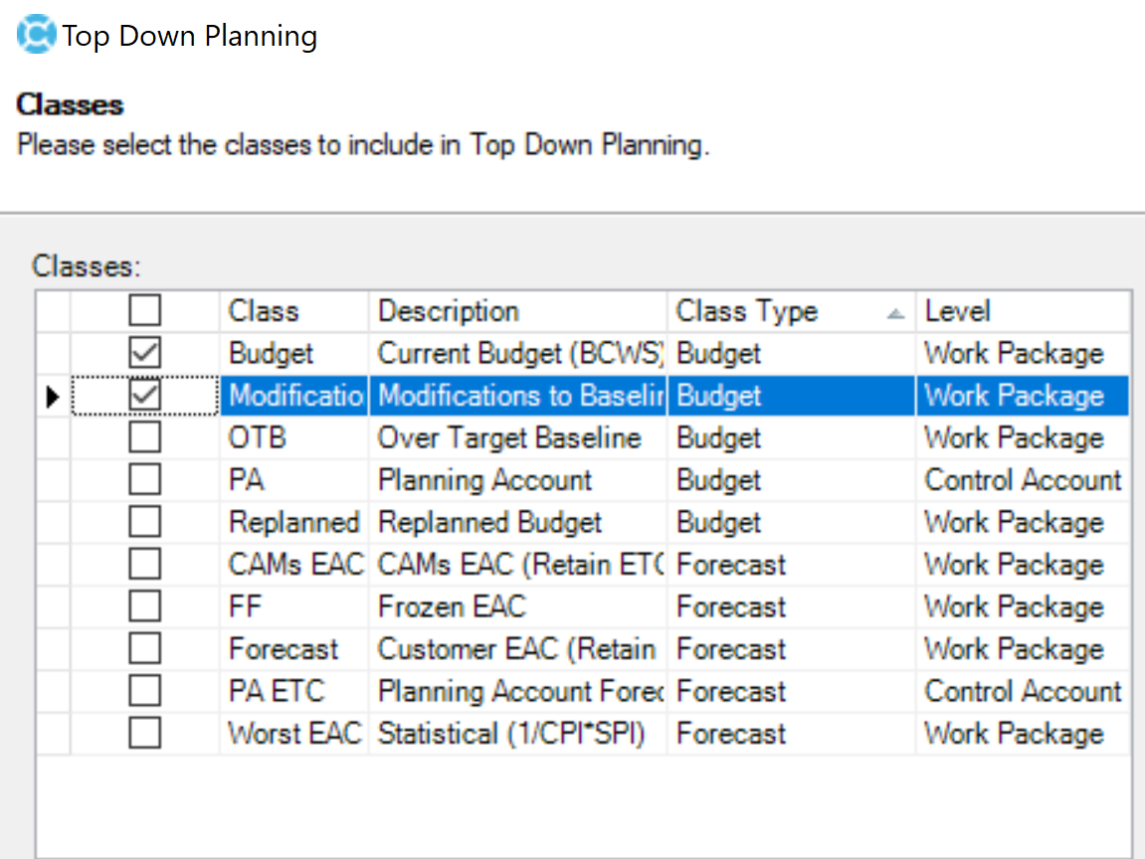
Task: Tick the Forecast class checkbox
Action: pos(144,649)
